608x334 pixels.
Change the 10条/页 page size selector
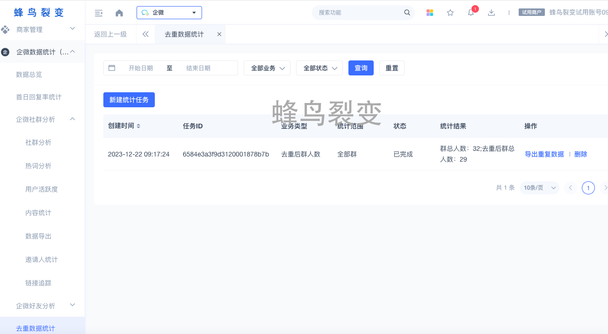pos(539,188)
